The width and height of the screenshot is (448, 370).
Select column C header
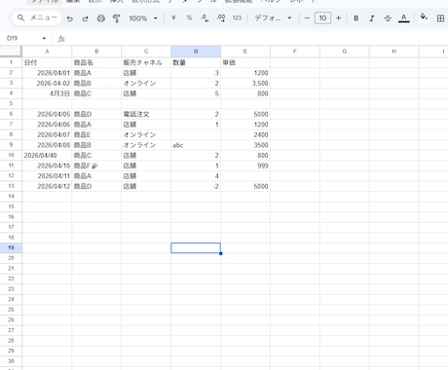(x=146, y=52)
